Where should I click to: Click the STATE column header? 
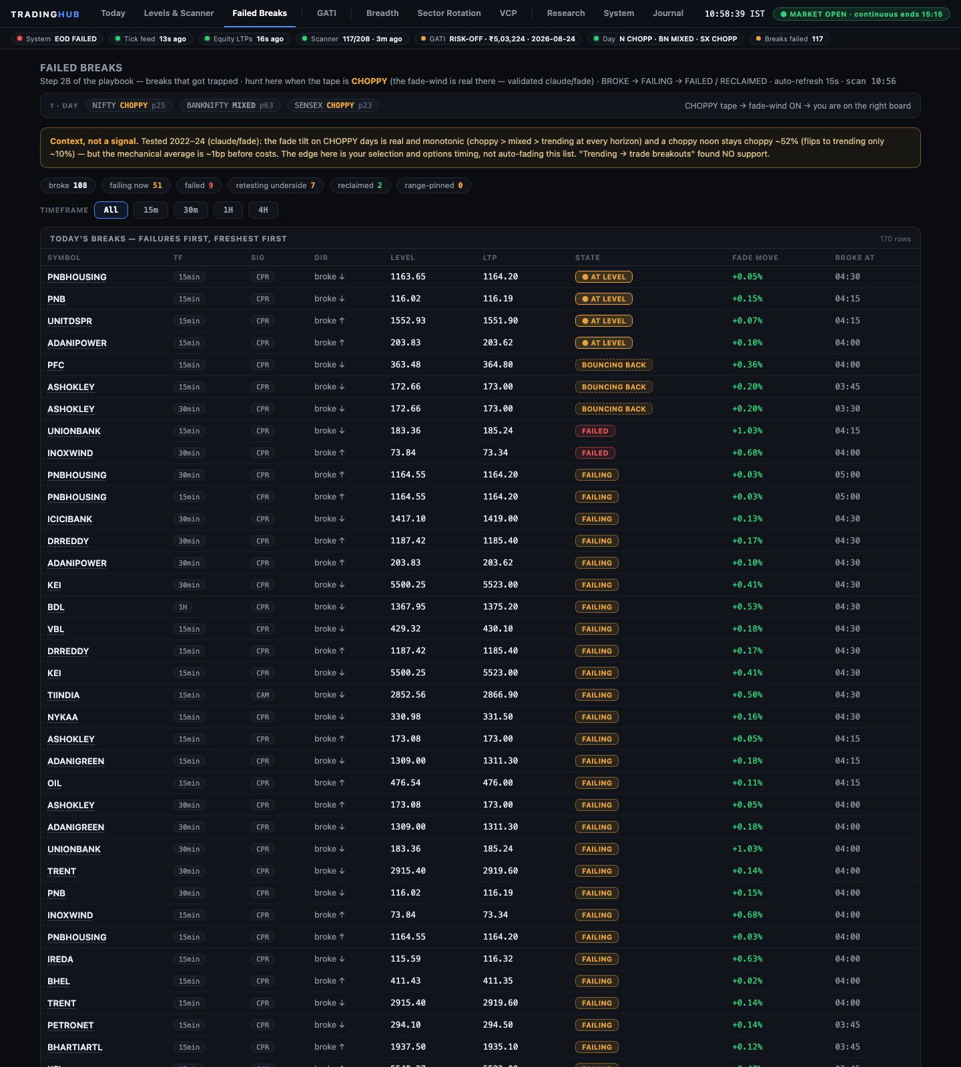point(587,257)
